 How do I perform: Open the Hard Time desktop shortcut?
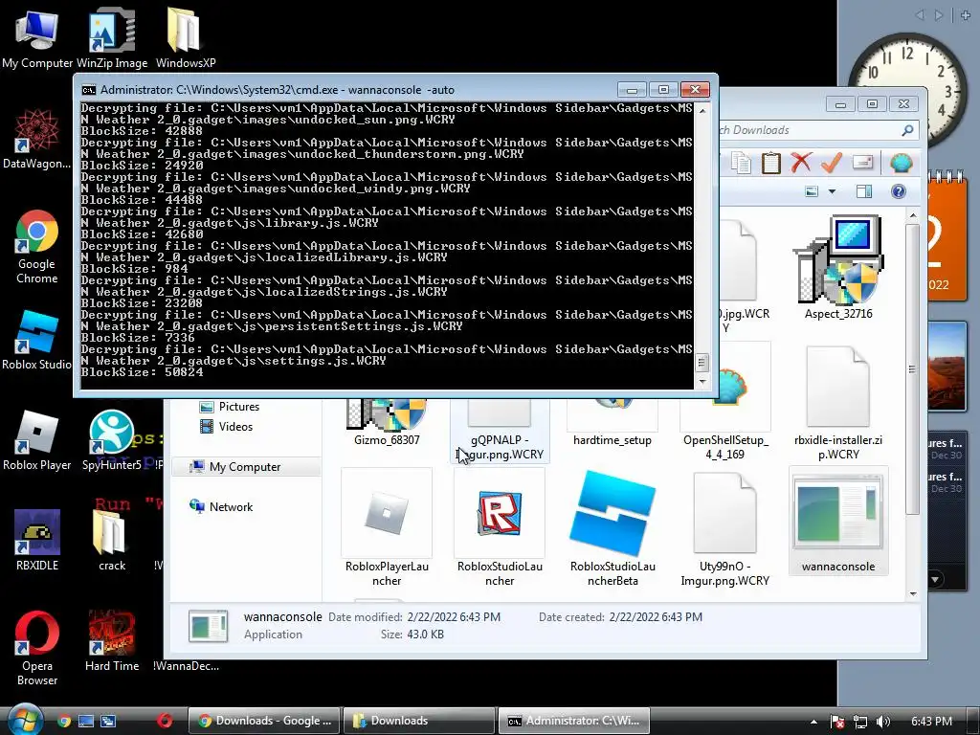(x=112, y=640)
